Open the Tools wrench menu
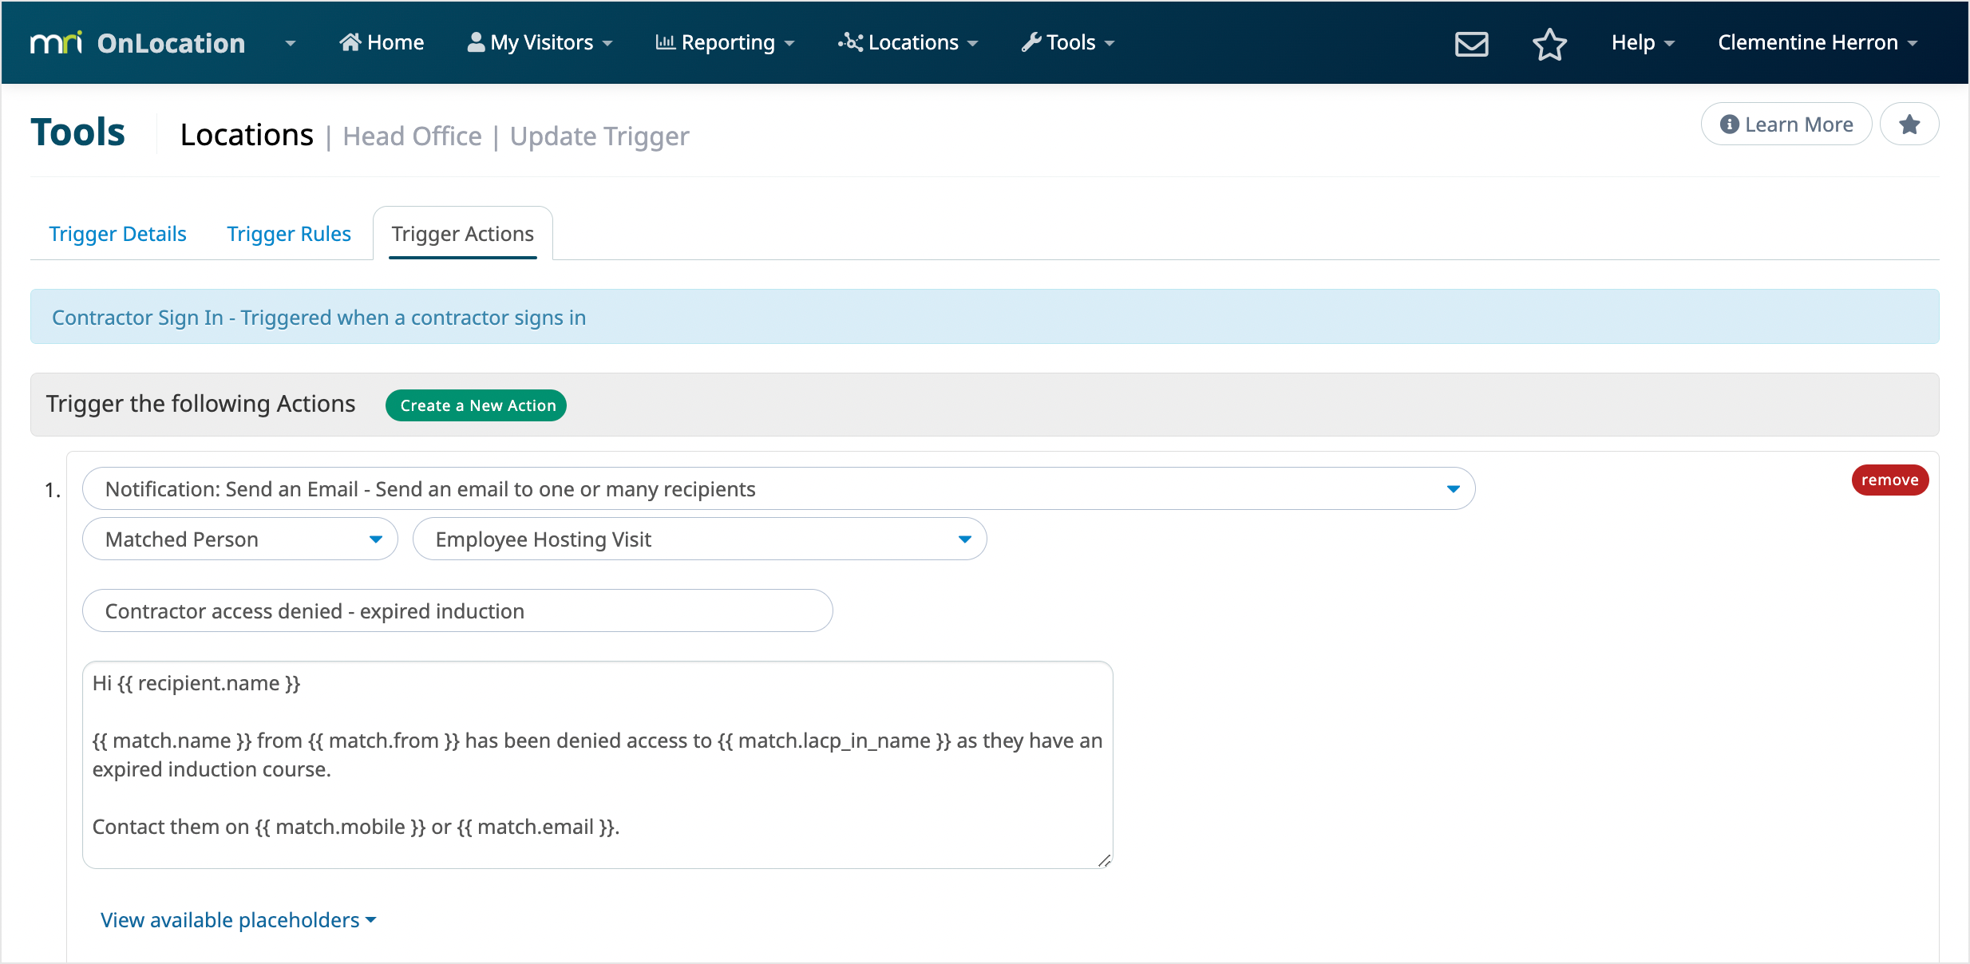1970x964 pixels. click(x=1068, y=43)
